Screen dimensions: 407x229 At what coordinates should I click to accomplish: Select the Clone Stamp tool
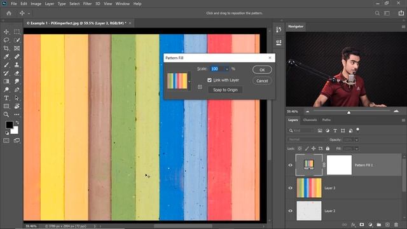coord(17,65)
